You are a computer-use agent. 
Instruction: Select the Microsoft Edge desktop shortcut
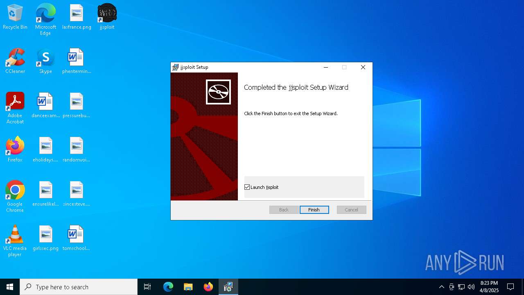[x=45, y=20]
